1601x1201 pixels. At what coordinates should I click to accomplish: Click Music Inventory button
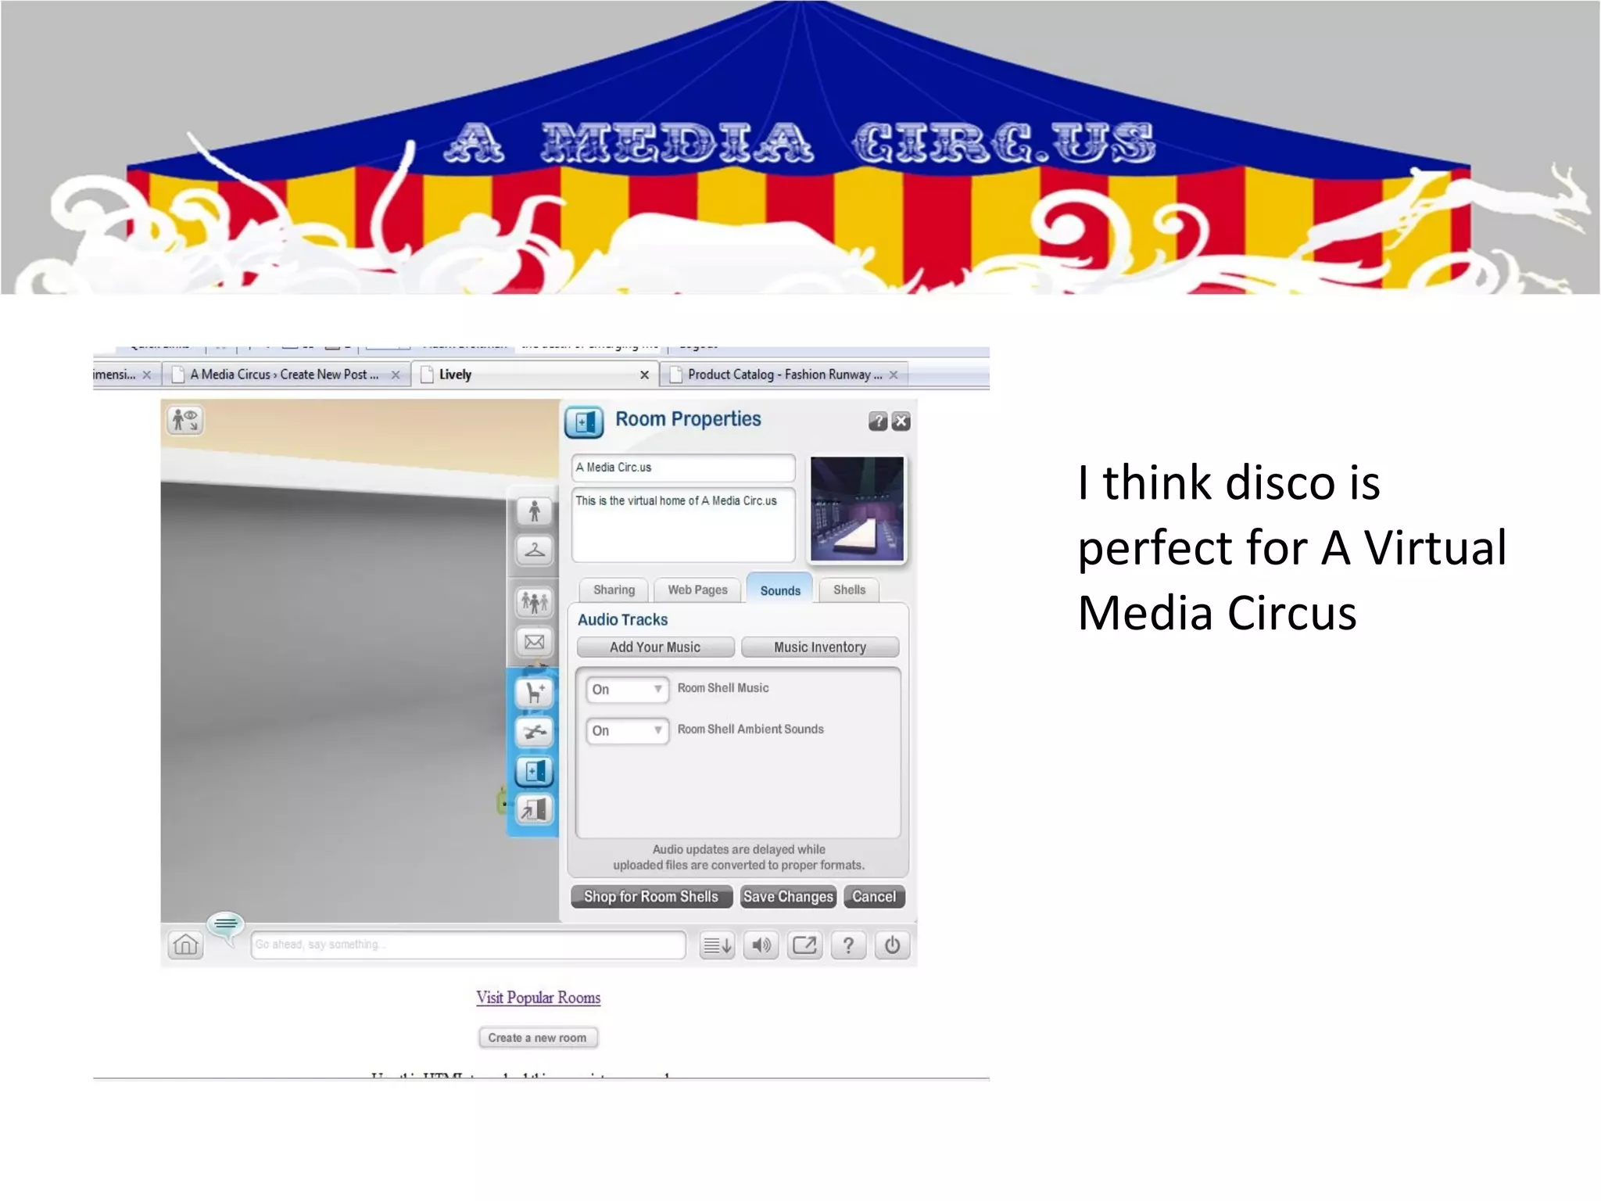pyautogui.click(x=820, y=647)
